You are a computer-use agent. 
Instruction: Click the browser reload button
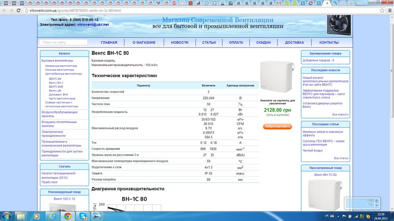[18, 10]
